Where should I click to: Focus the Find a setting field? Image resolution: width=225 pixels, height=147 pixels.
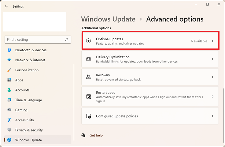click(38, 40)
